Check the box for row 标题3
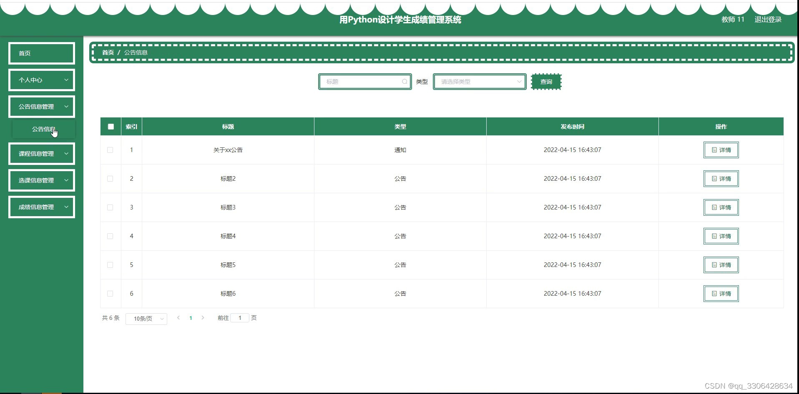 point(110,207)
